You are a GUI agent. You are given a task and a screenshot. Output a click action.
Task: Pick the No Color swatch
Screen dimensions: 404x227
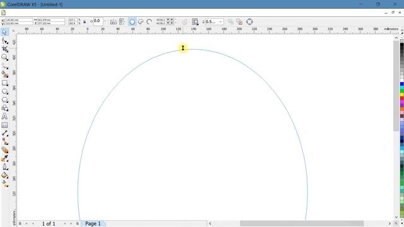402,41
